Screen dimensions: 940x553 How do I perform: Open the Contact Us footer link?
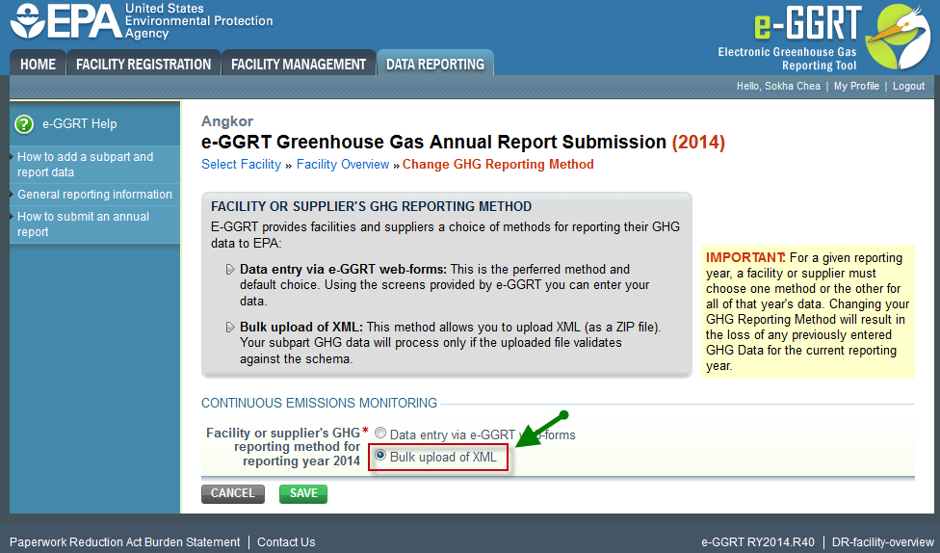[x=286, y=542]
